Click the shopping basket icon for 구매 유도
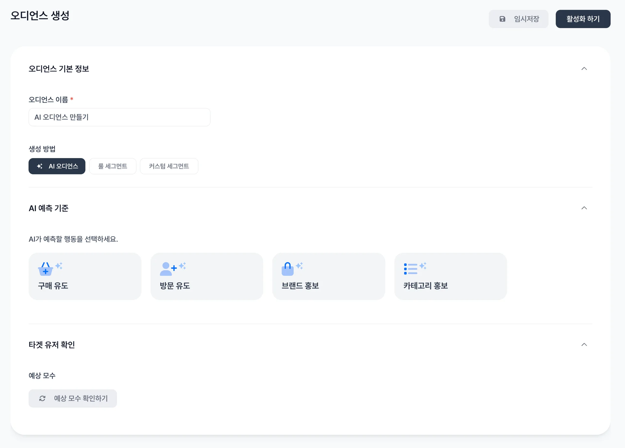 [x=45, y=269]
